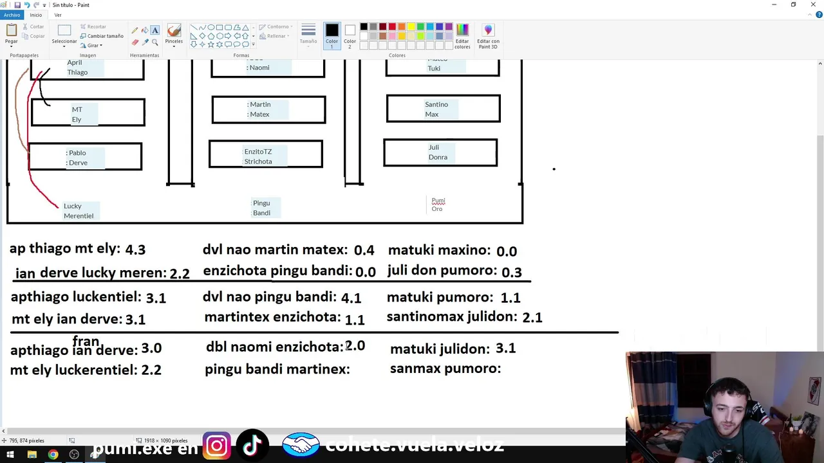Click the Pinceles brush icon

pyautogui.click(x=174, y=30)
